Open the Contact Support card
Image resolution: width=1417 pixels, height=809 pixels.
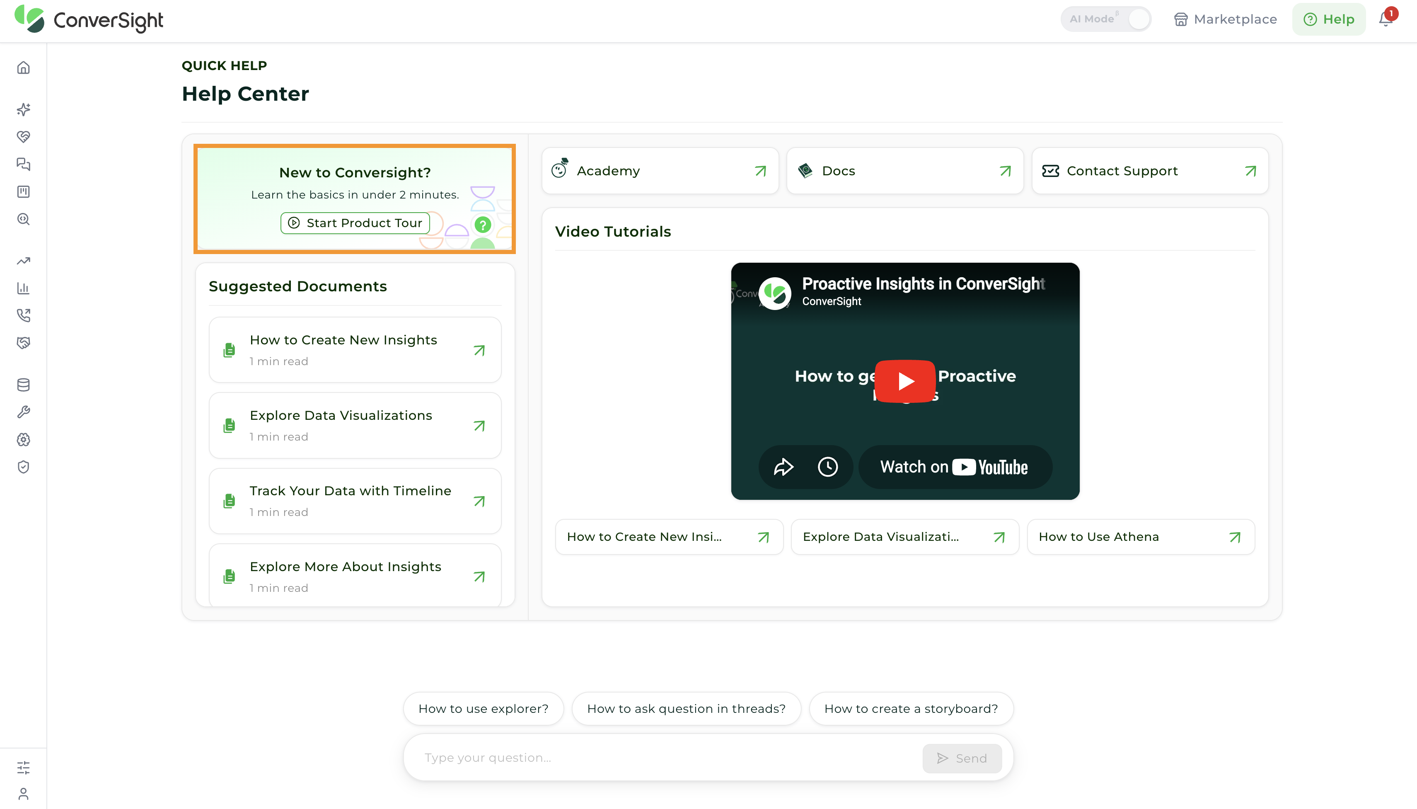tap(1150, 171)
